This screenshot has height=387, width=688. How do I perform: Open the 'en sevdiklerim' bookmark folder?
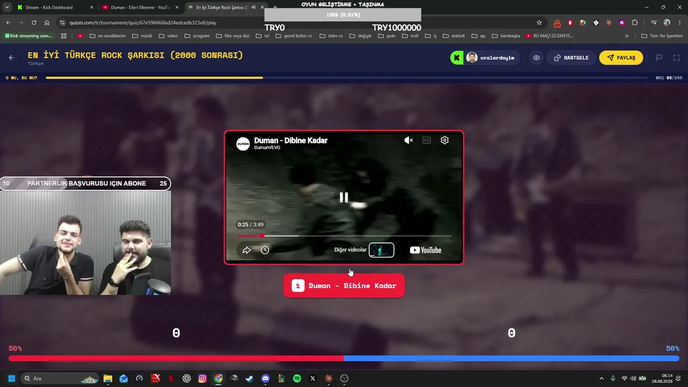[x=107, y=36]
